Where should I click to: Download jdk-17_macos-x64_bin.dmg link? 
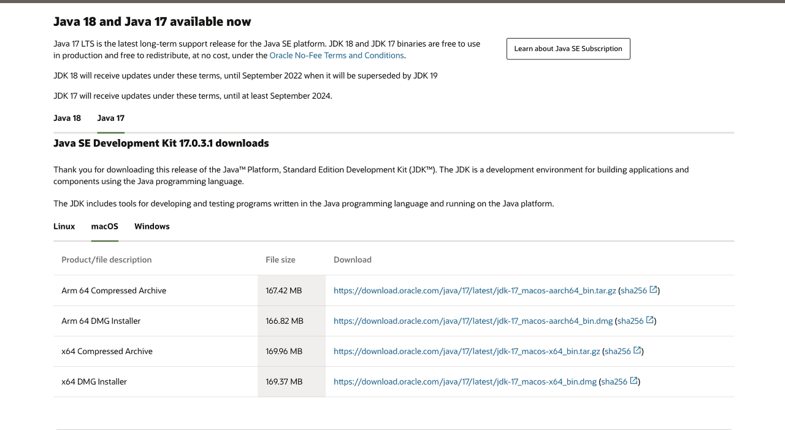coord(465,382)
